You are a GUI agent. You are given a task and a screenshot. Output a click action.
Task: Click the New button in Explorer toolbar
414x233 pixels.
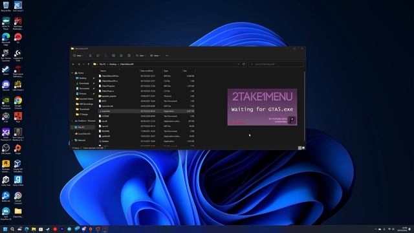(78, 56)
